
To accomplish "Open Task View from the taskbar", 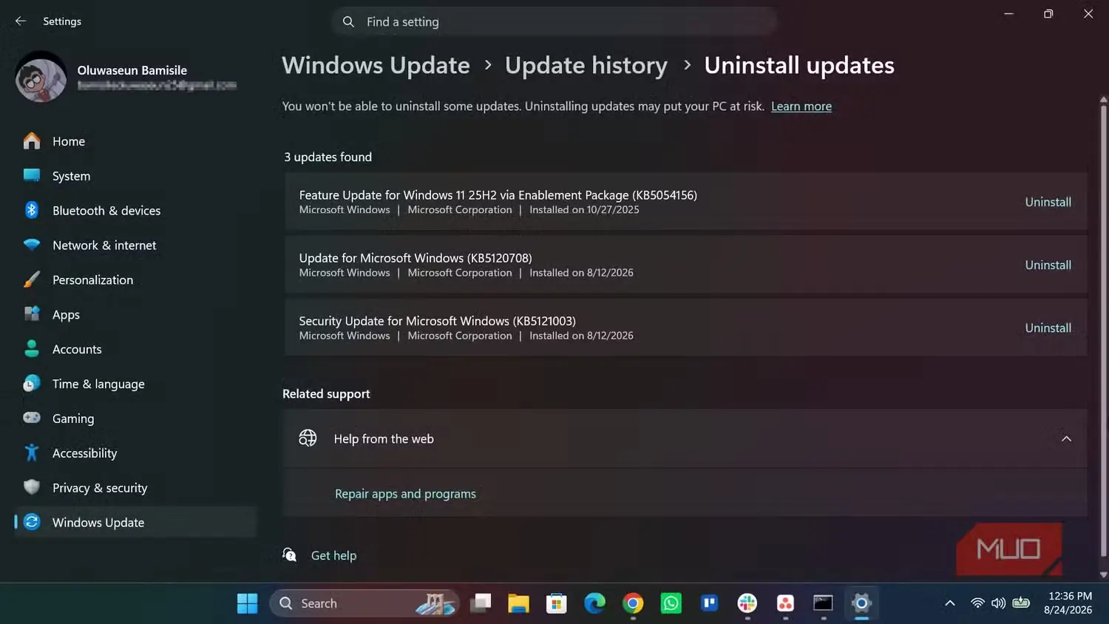I will [x=481, y=603].
